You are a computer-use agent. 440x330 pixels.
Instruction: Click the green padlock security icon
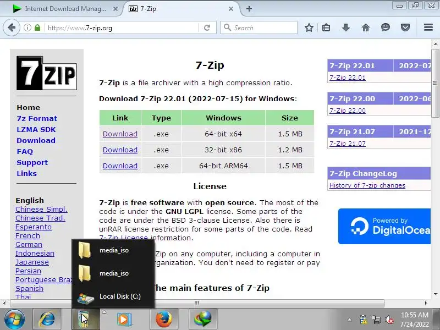point(37,28)
